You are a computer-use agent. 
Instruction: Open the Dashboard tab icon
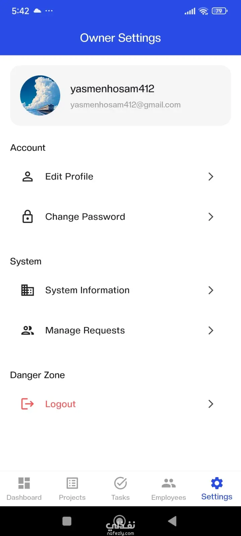tap(24, 483)
